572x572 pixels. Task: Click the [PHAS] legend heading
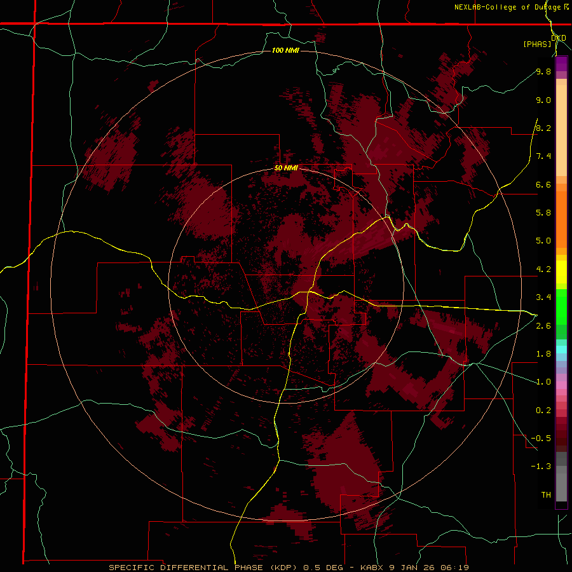coord(537,44)
